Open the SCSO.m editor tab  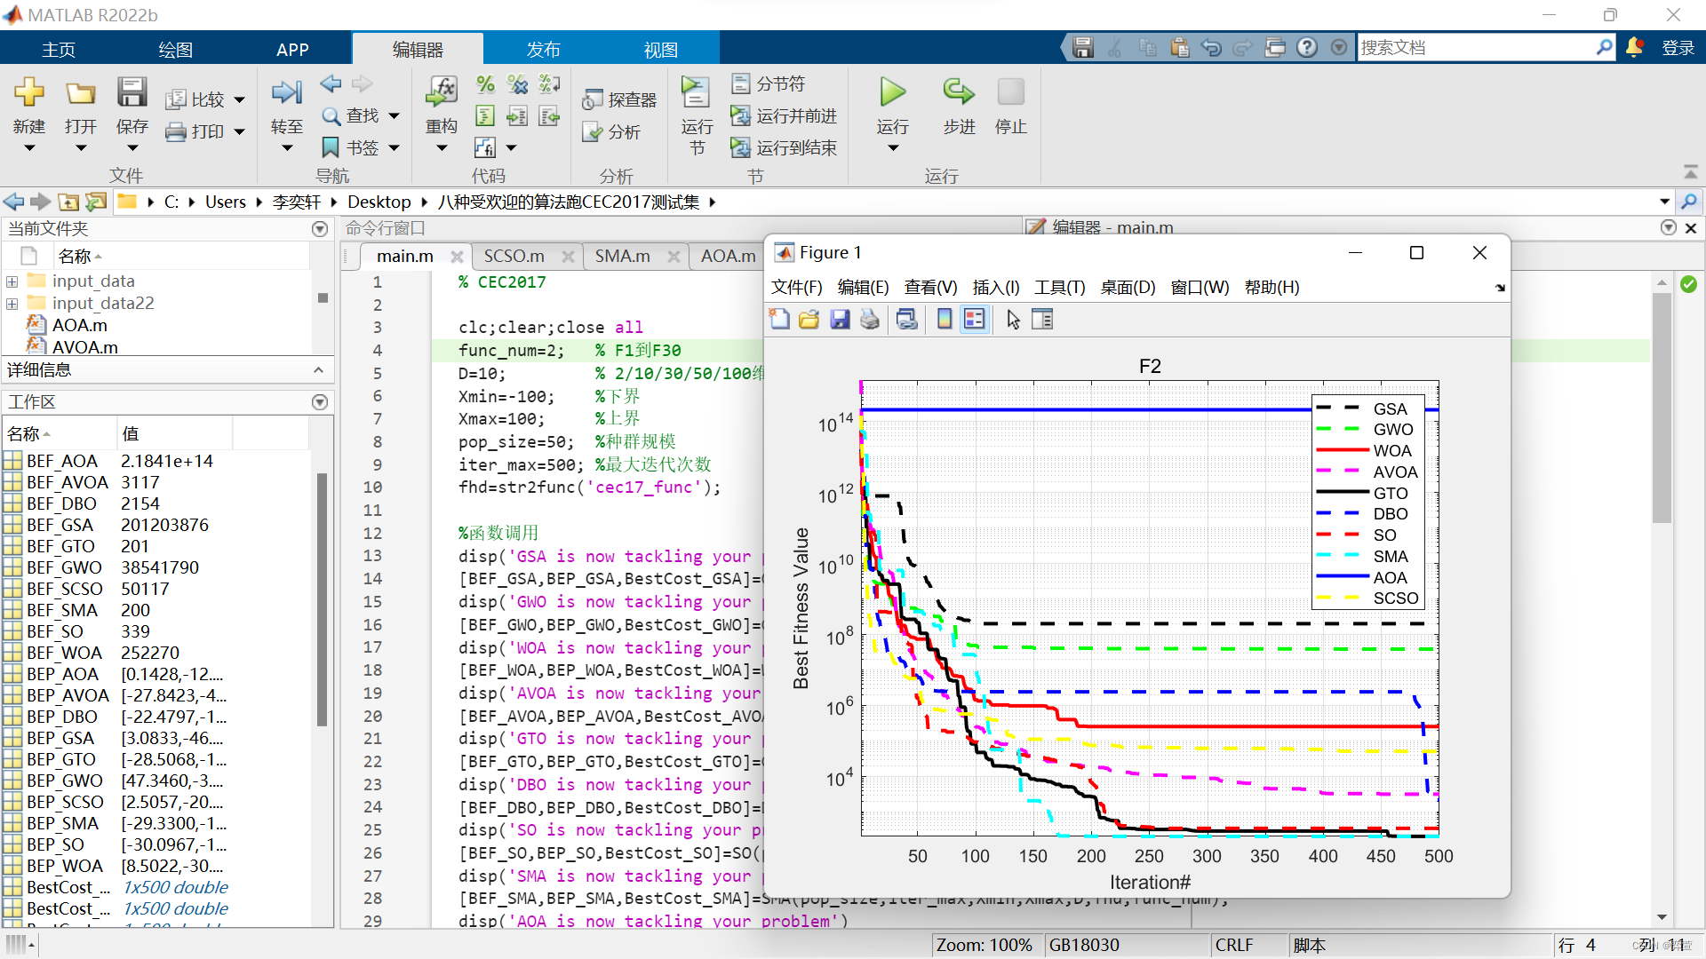point(514,256)
